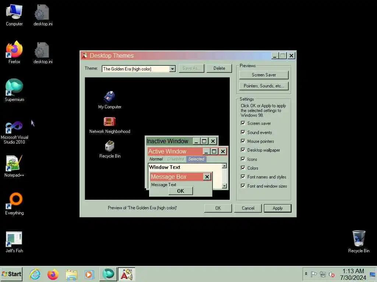Open the Recycle Bin on the desktop
Image resolution: width=377 pixels, height=282 pixels.
pyautogui.click(x=359, y=241)
